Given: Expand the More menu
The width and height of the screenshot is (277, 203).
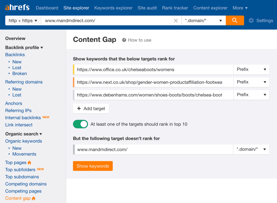Looking at the screenshot, I should (x=240, y=8).
